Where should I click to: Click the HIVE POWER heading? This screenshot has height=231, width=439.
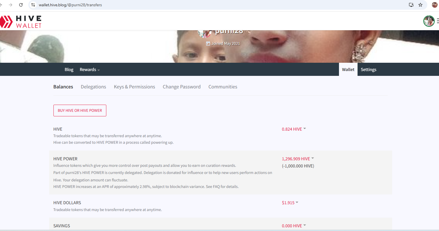pyautogui.click(x=65, y=159)
